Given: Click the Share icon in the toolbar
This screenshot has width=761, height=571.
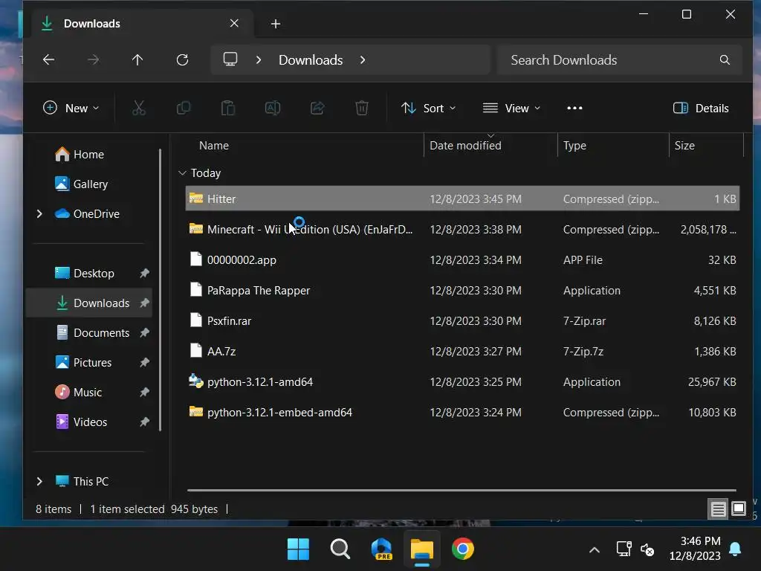Looking at the screenshot, I should point(317,108).
